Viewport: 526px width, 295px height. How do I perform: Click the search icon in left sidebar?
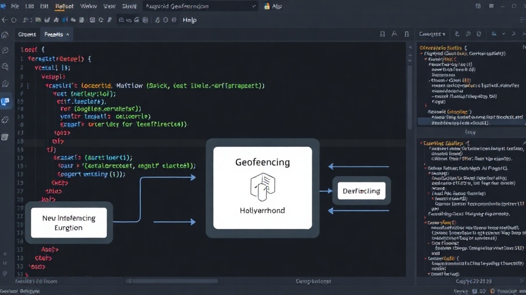click(5, 67)
